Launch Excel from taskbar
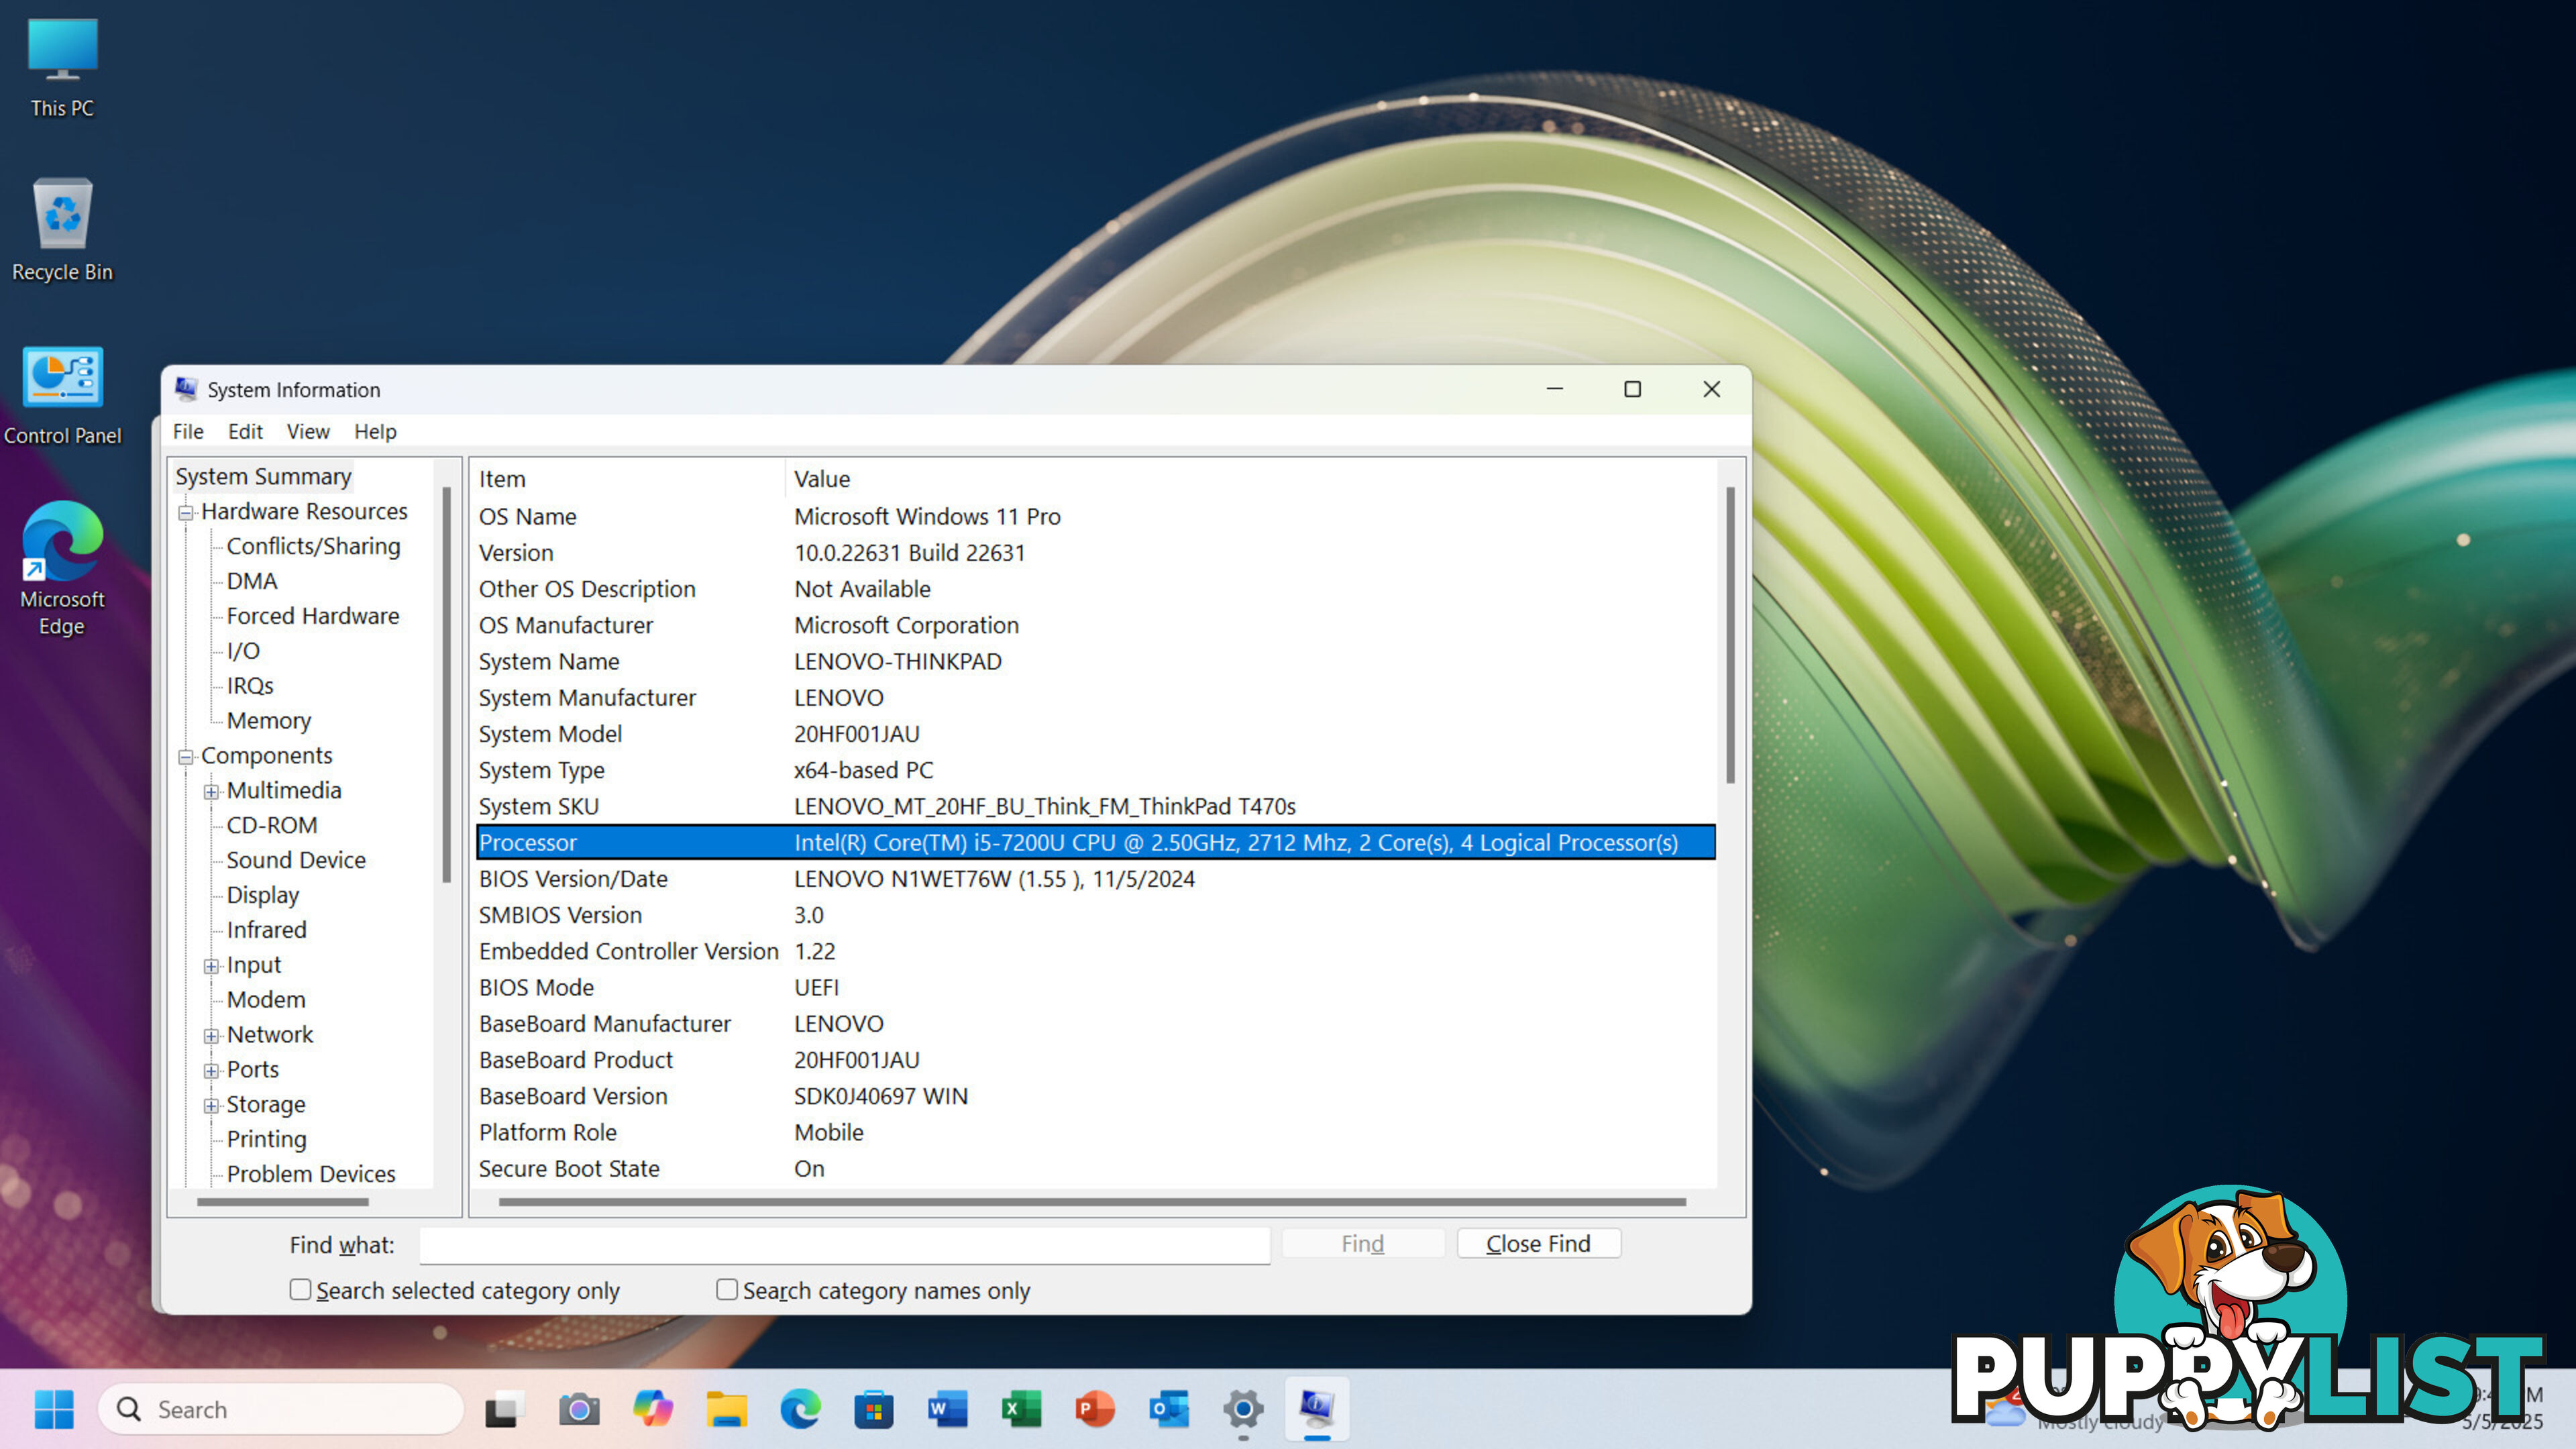 click(1021, 1409)
